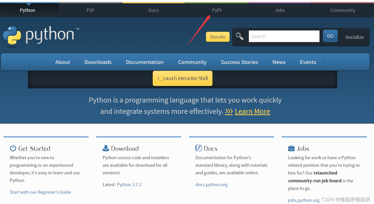
Task: Open the Jobs top tab
Action: 280,10
